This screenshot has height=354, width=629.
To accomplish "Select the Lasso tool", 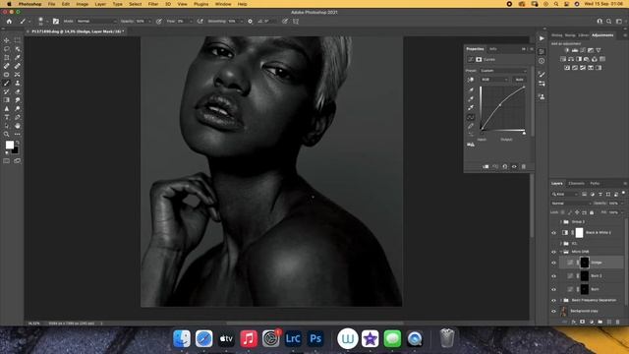I will click(7, 49).
